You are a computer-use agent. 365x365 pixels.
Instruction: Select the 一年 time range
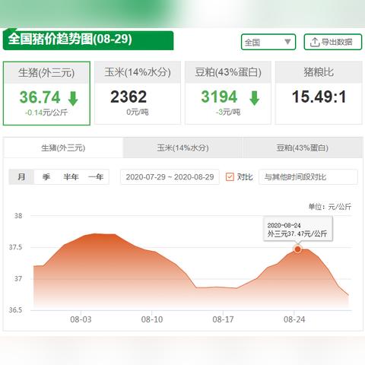(96, 176)
